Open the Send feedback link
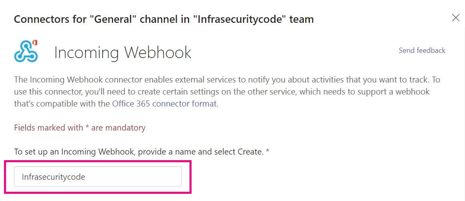 422,50
